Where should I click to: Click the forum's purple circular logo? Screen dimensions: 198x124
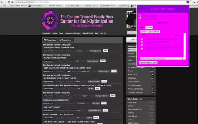[50, 20]
